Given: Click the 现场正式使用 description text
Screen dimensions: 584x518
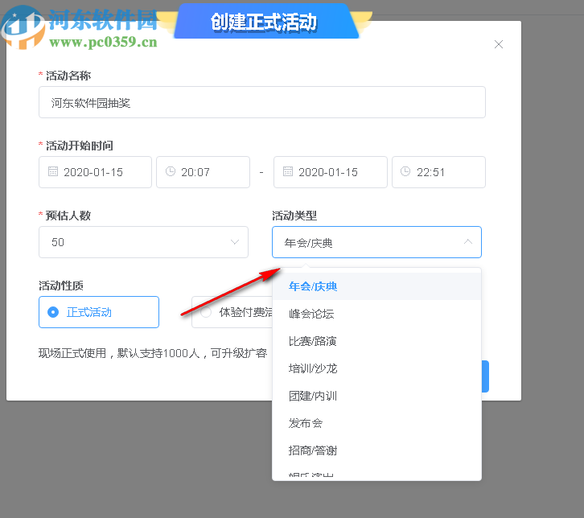Looking at the screenshot, I should (x=153, y=353).
